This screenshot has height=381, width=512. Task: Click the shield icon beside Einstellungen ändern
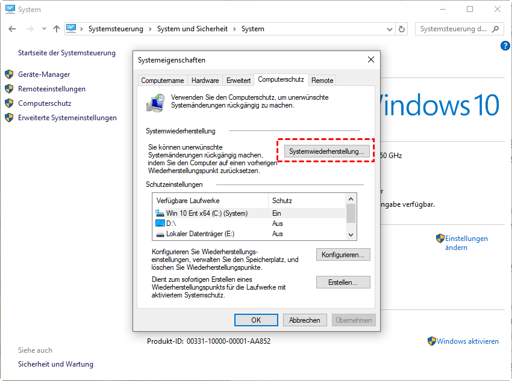click(440, 239)
